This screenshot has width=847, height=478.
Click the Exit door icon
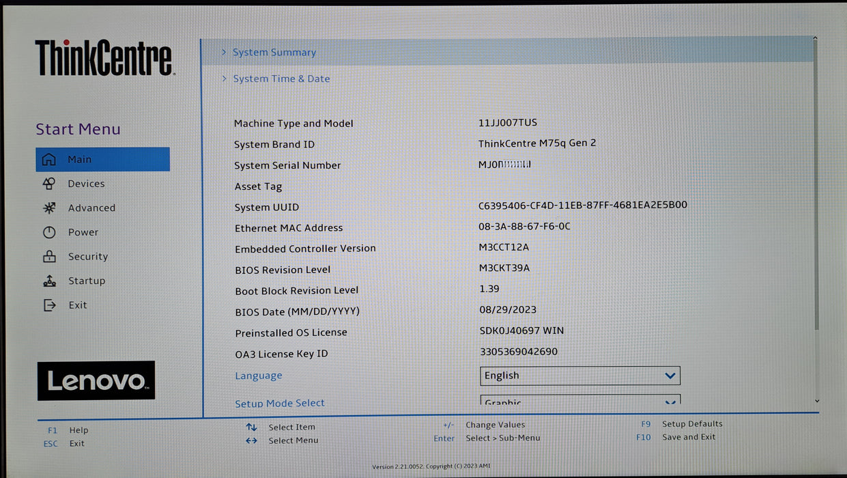[x=49, y=305]
